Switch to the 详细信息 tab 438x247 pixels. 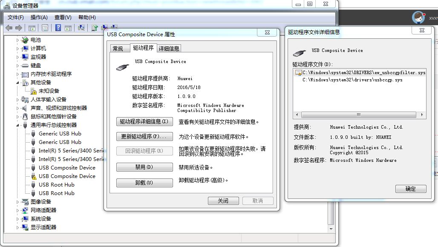(168, 48)
